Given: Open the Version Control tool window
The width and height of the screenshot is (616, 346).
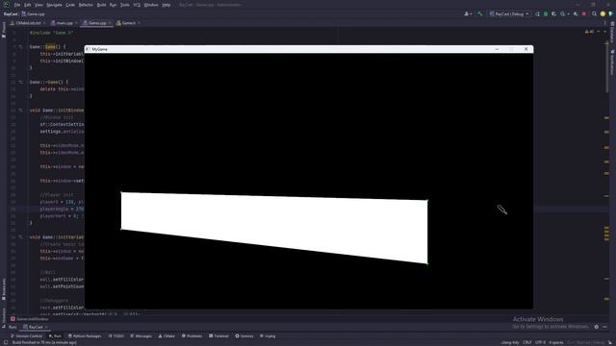Looking at the screenshot, I should [26, 336].
